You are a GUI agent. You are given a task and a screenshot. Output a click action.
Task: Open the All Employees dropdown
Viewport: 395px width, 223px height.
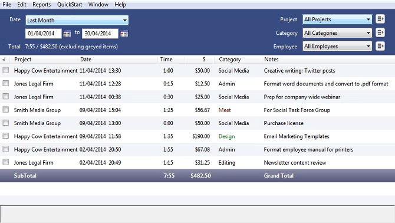337,47
